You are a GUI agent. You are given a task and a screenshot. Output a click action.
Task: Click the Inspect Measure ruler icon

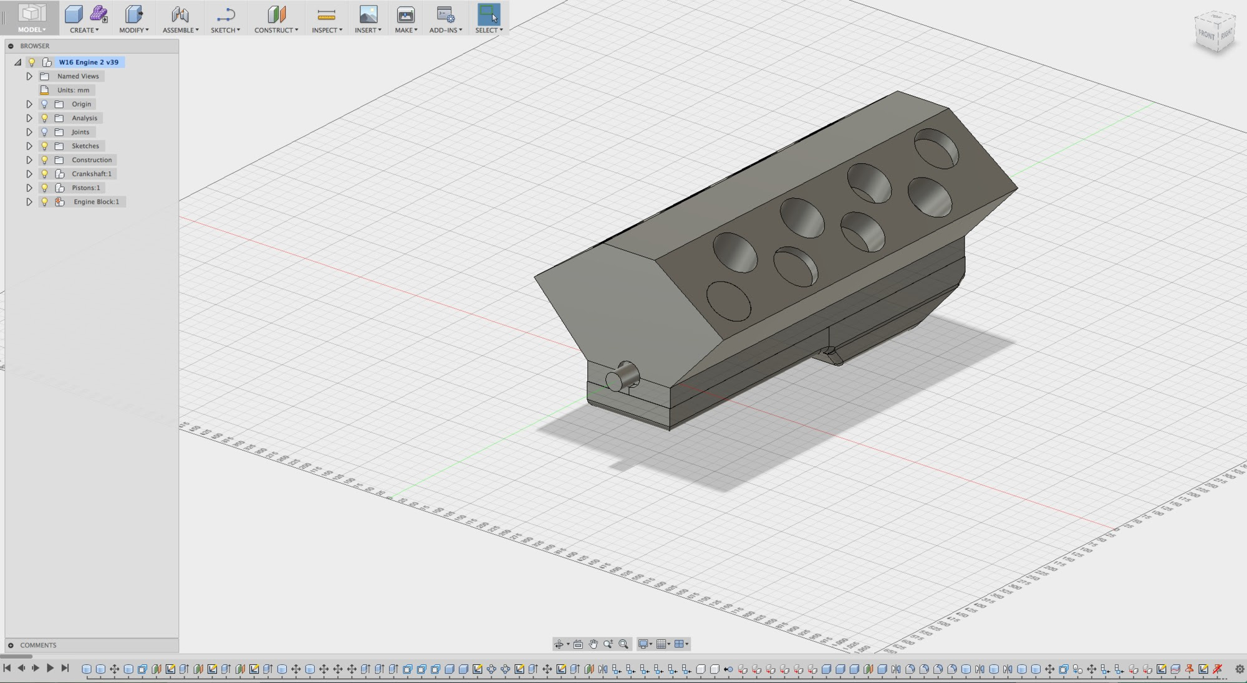pyautogui.click(x=326, y=14)
